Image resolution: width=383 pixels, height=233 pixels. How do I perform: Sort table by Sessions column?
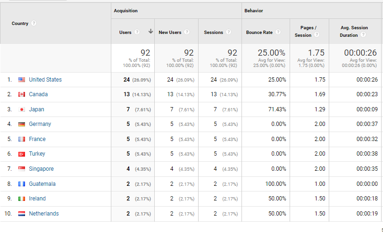point(213,32)
